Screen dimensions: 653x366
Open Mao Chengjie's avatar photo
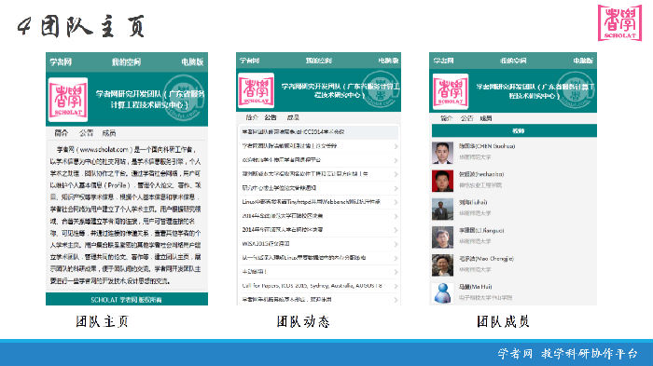442,264
